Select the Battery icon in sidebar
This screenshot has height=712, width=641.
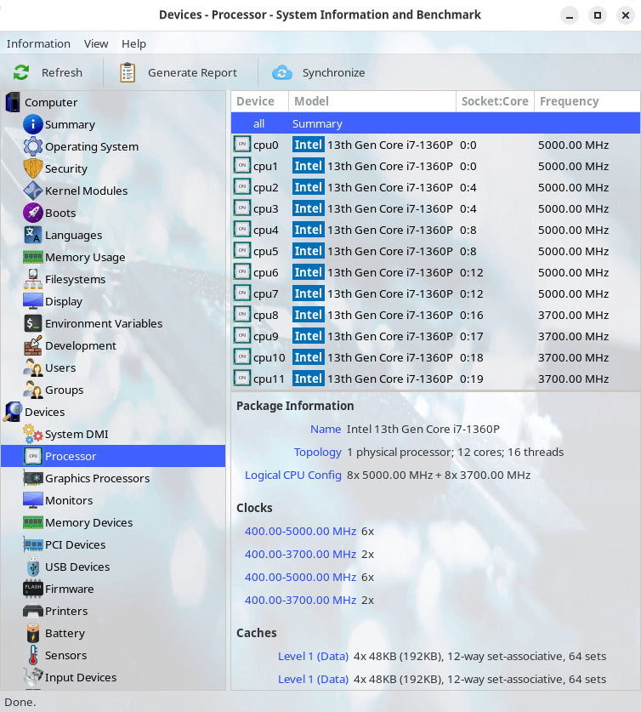(x=33, y=633)
